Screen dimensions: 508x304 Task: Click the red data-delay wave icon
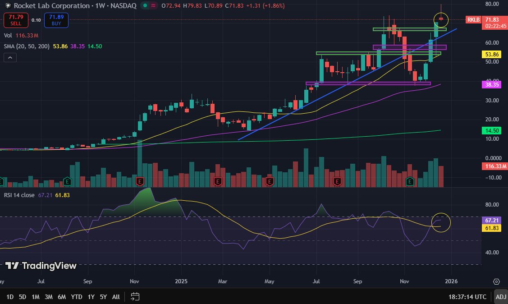point(153,5)
